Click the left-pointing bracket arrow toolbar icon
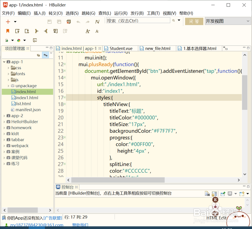The image size is (252, 229). [x=37, y=31]
